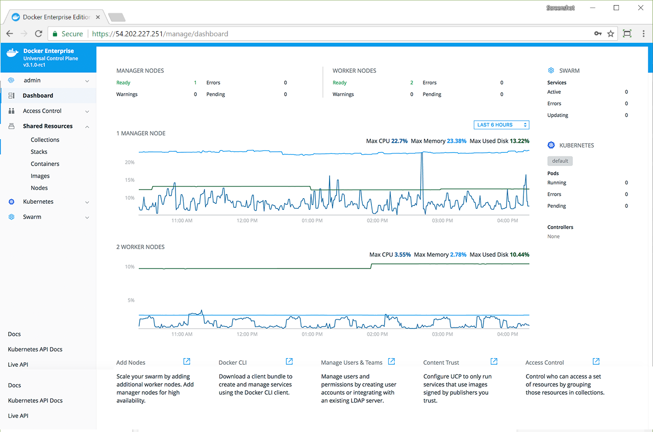653x432 pixels.
Task: Click the Content Trust external link icon
Action: 494,362
